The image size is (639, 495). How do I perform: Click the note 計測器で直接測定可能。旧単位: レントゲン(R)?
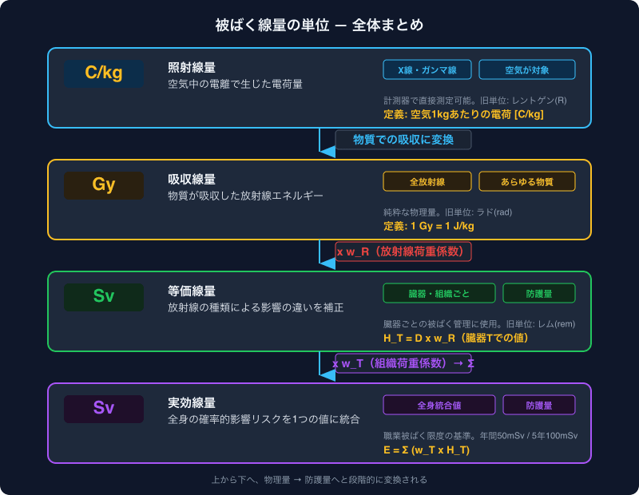tap(475, 101)
